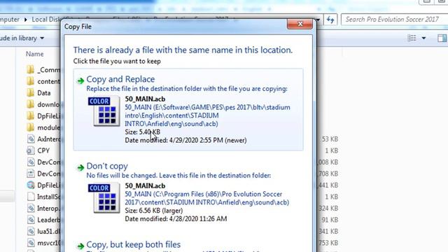Select the InstallSc file icon in Explorer
Screen dimensions: 448x252
[x=31, y=197]
